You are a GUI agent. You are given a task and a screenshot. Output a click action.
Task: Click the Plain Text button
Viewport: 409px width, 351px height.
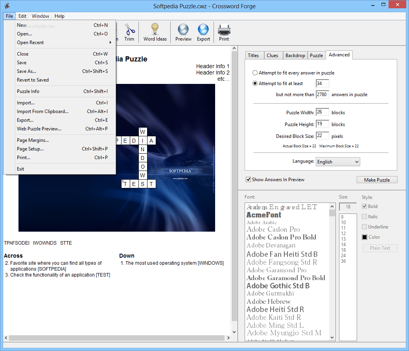[x=380, y=248]
